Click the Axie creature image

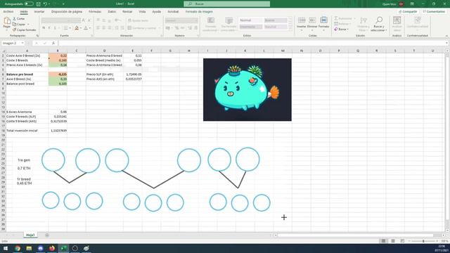247,89
